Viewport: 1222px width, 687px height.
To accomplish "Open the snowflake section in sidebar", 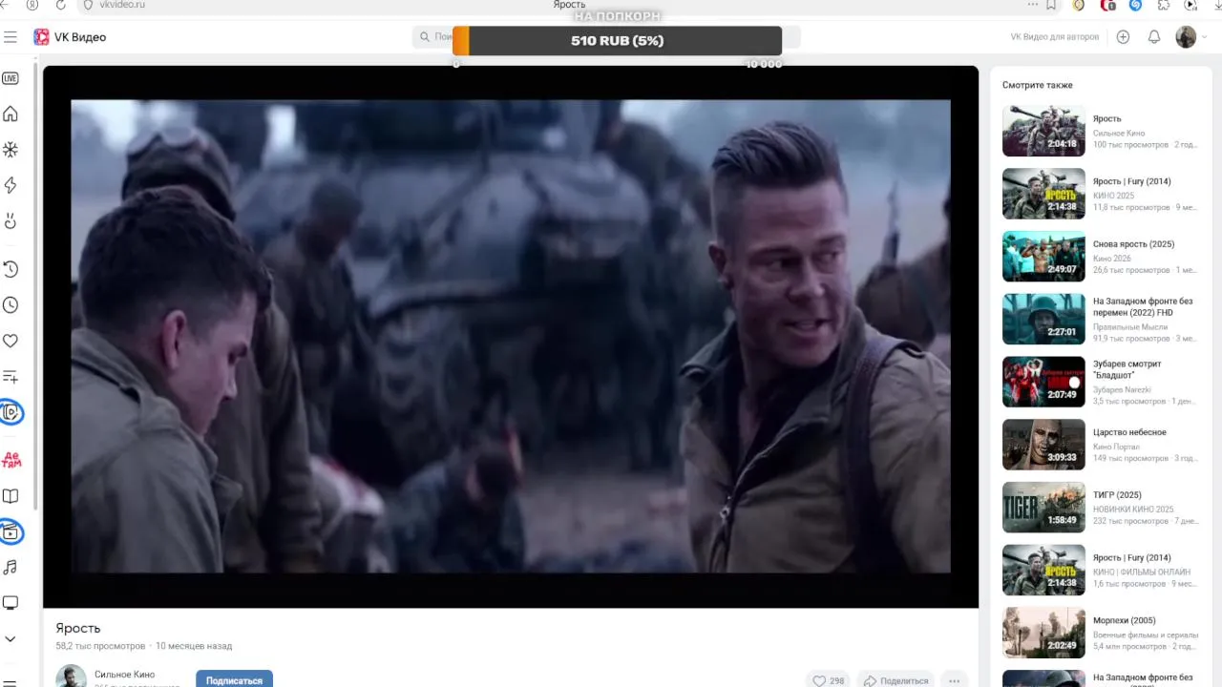I will [11, 150].
